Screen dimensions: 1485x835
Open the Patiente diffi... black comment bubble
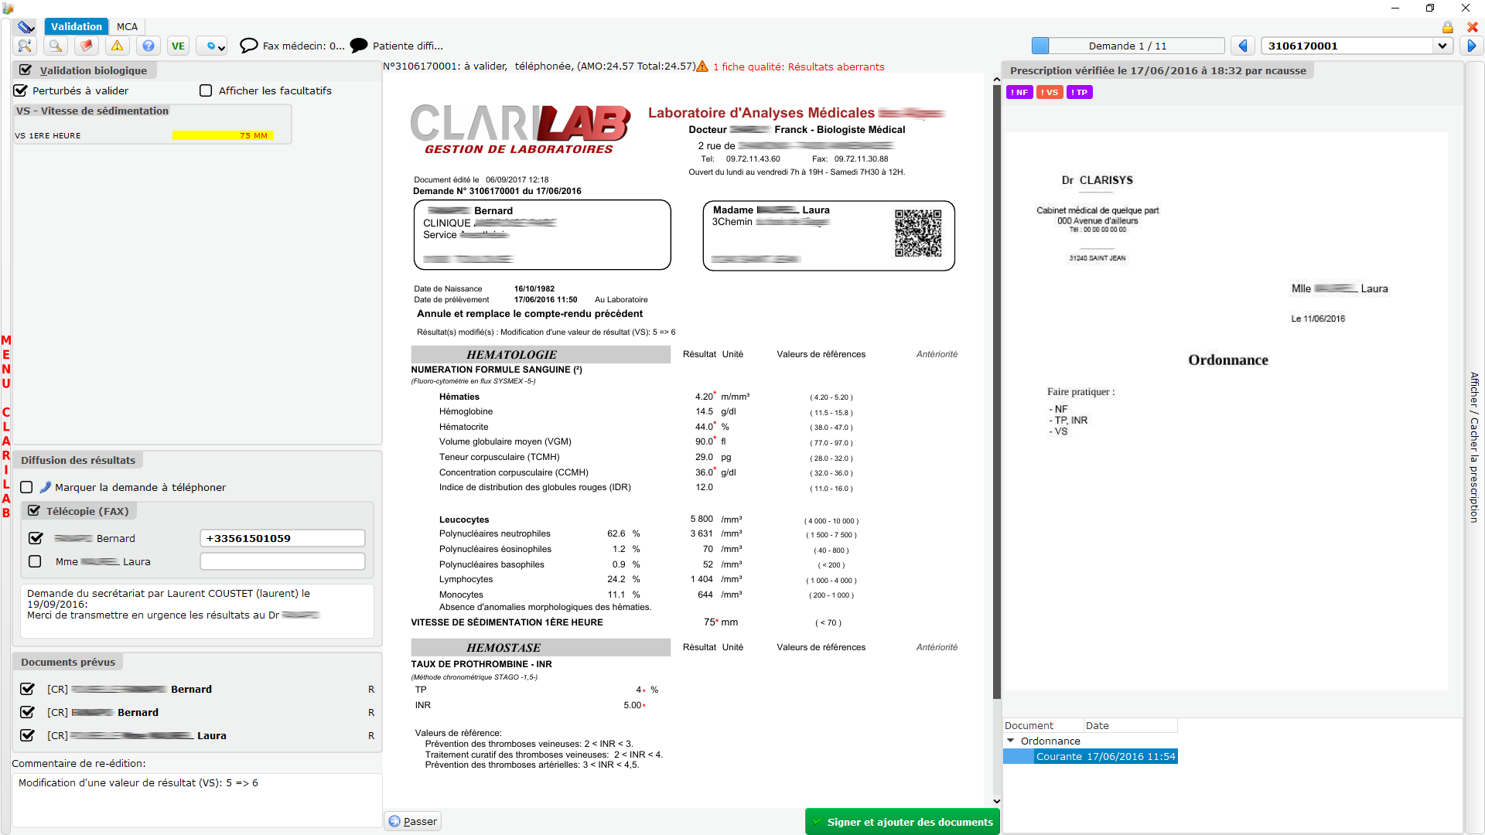tap(359, 46)
